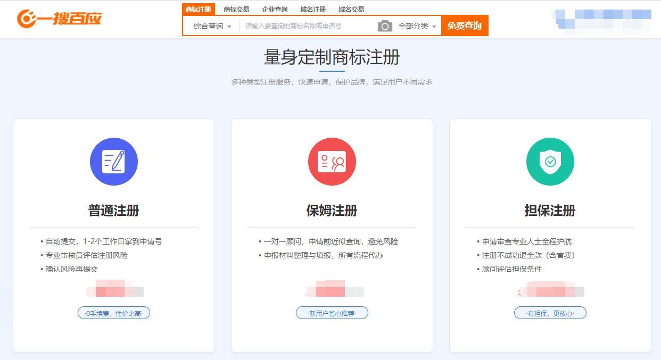Click the blue 普通注册 pencil icon

(114, 162)
